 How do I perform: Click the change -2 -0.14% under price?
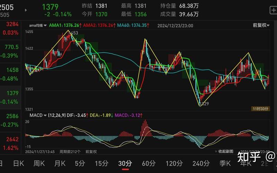[x=58, y=14]
